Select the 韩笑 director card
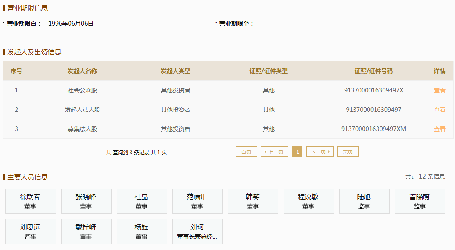455x250 pixels. tap(253, 201)
